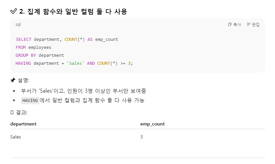Click the first COUNT function in the SELECT line
The height and width of the screenshot is (164, 275).
click(x=71, y=39)
